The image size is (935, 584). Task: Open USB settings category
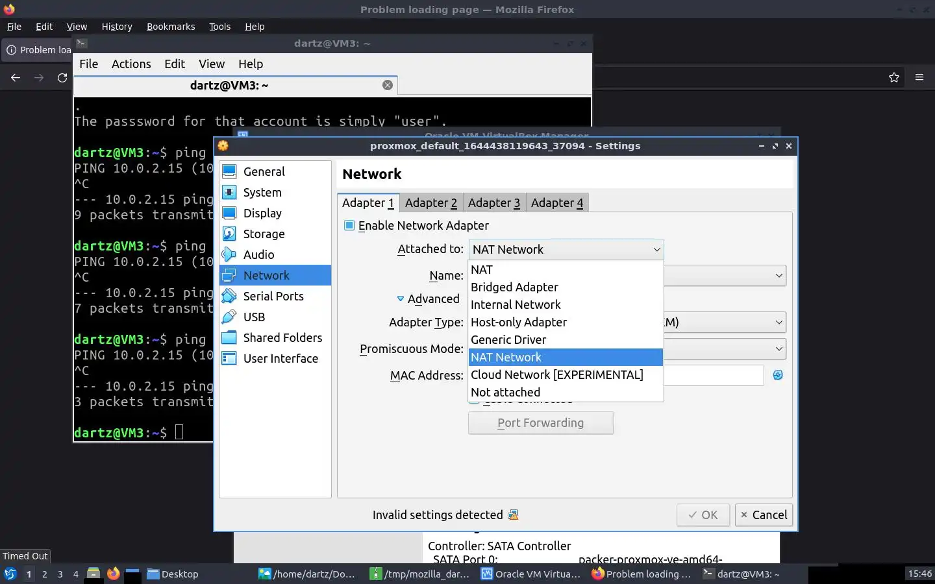point(275,317)
